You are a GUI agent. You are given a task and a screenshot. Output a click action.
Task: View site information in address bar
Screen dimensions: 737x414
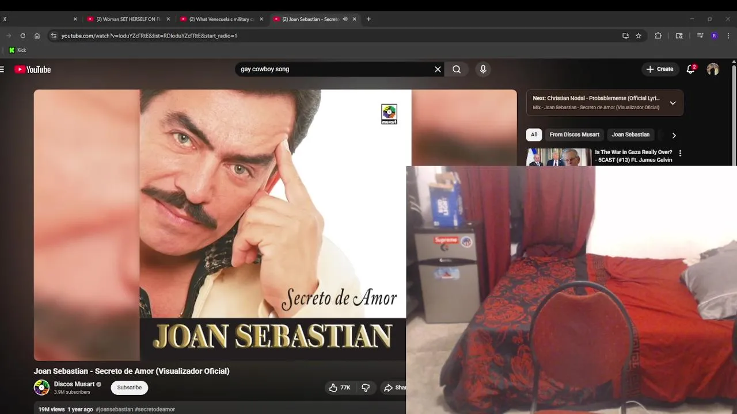[54, 36]
